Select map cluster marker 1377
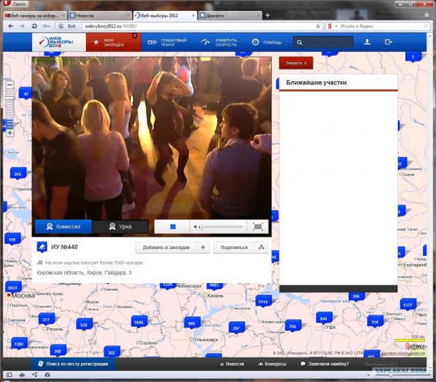This screenshot has height=382, width=436. pos(407,305)
